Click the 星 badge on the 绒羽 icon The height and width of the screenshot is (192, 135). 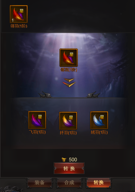click(102, 117)
